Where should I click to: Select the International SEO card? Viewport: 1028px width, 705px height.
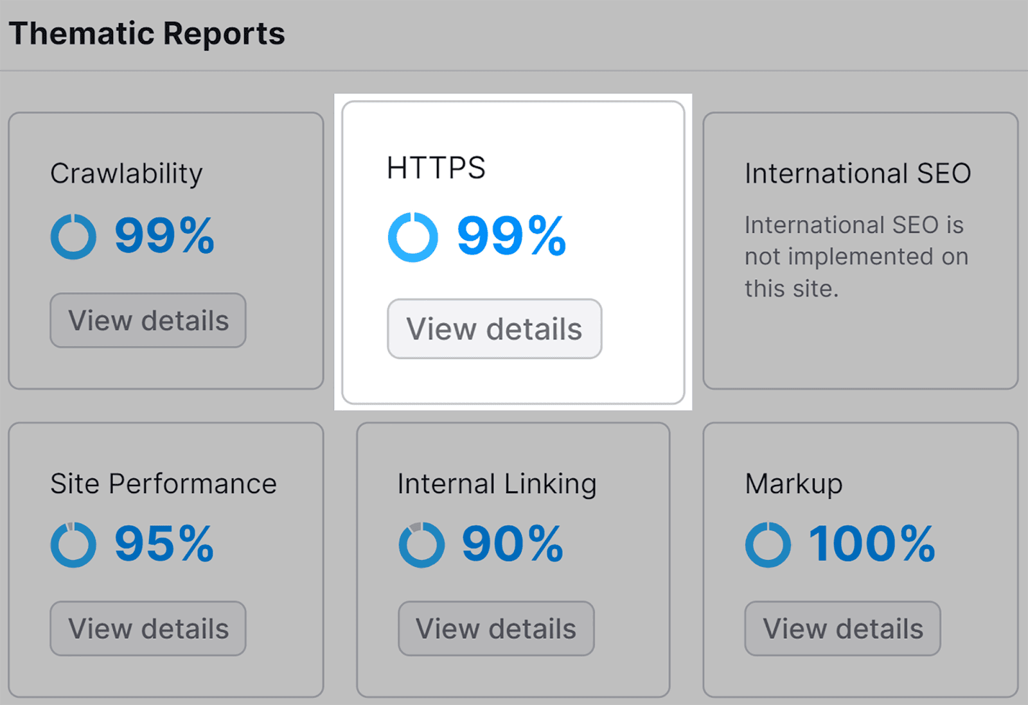pyautogui.click(x=863, y=250)
